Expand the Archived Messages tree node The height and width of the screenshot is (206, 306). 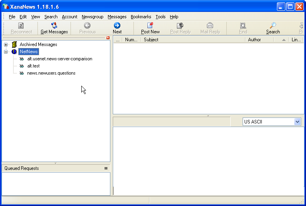pos(6,44)
